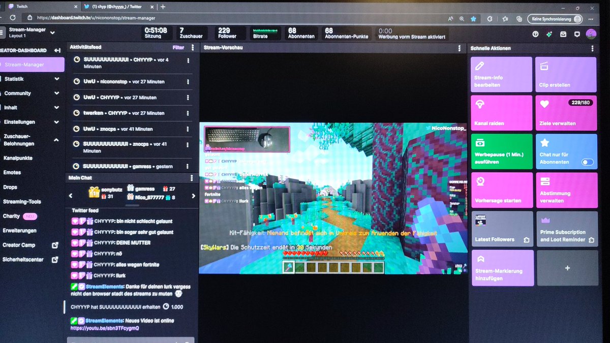Click the stream preview video

point(333,198)
